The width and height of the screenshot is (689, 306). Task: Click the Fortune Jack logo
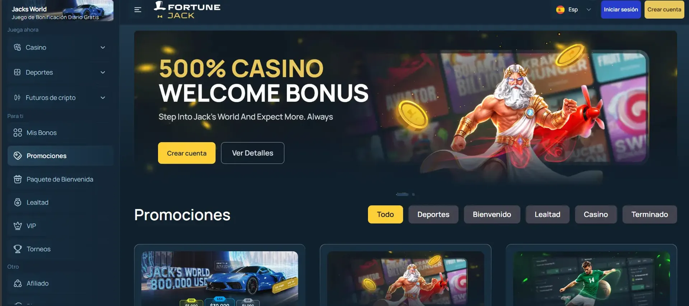coord(187,10)
